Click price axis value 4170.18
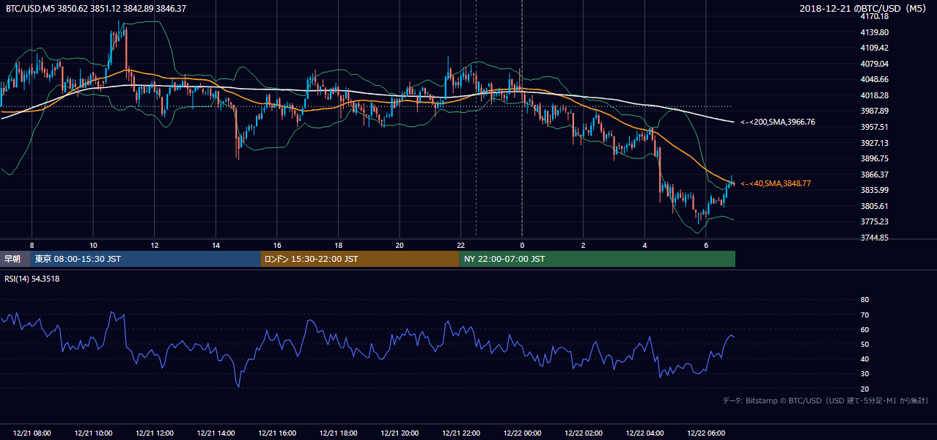Screen dimensions: 937x440 tap(875, 16)
